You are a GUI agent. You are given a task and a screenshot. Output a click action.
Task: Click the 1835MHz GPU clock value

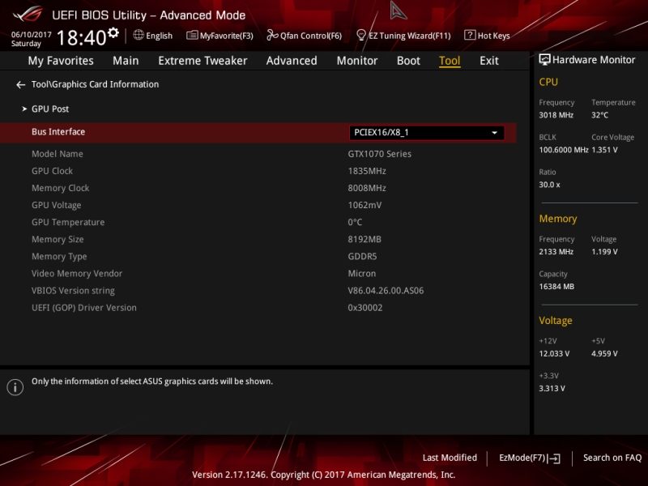tap(367, 171)
